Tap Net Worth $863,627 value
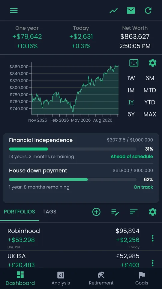This screenshot has height=289, width=162. (x=135, y=36)
